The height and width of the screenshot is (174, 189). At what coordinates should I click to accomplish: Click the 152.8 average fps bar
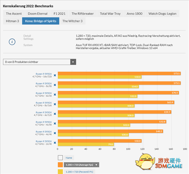pos(112,122)
